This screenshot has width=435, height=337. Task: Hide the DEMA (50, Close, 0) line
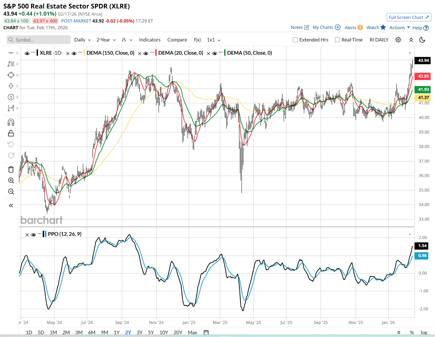(215, 53)
